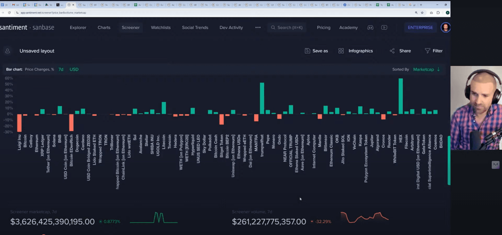This screenshot has height=235, width=502.
Task: Click the Infographics grid icon
Action: pos(341,51)
